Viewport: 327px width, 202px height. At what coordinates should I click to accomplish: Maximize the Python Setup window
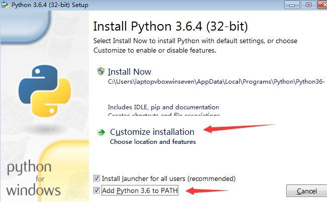coord(307,5)
